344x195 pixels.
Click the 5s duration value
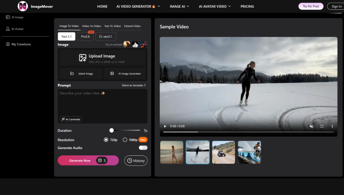146,130
